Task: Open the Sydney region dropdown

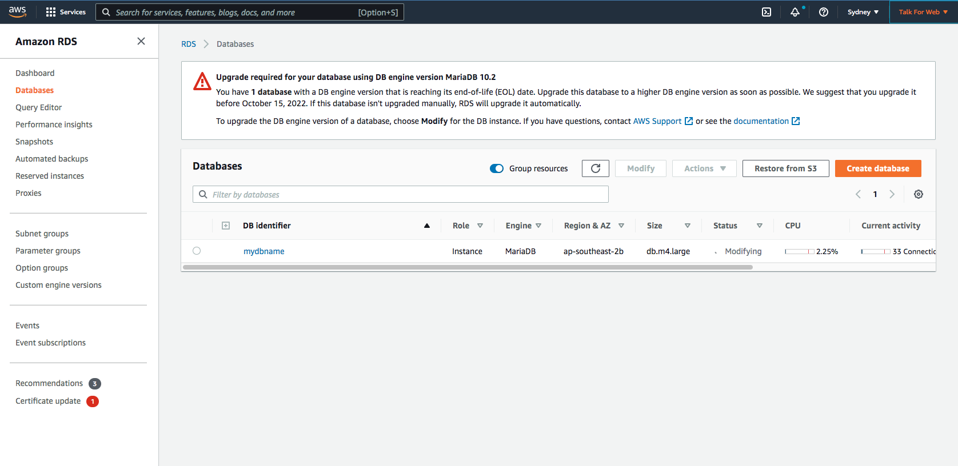Action: point(863,12)
